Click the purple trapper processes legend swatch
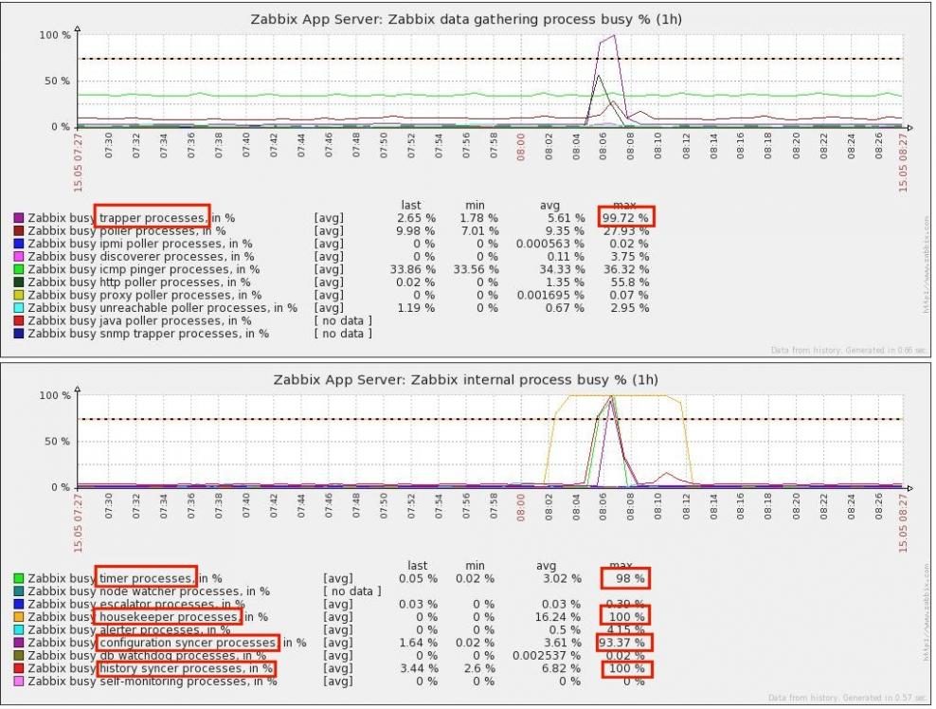 tap(19, 218)
